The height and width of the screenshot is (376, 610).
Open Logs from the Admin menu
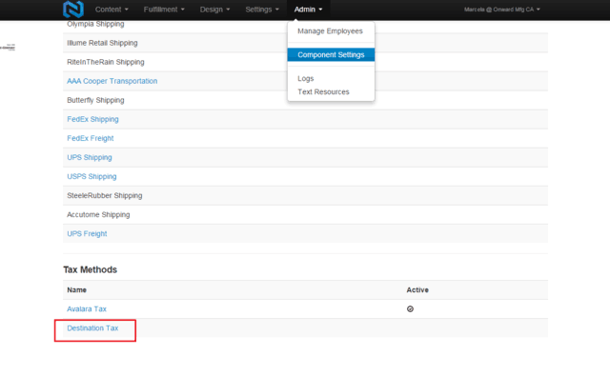tap(306, 78)
